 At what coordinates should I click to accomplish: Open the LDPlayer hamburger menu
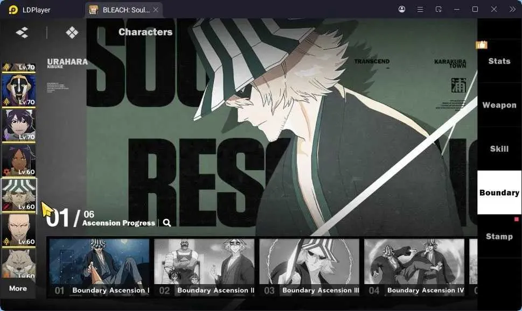pos(420,9)
